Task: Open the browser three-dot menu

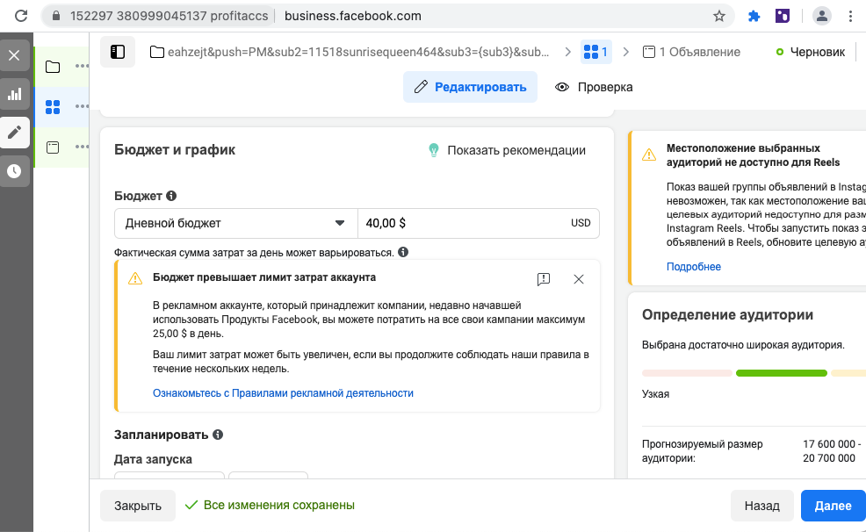Action: tap(850, 16)
